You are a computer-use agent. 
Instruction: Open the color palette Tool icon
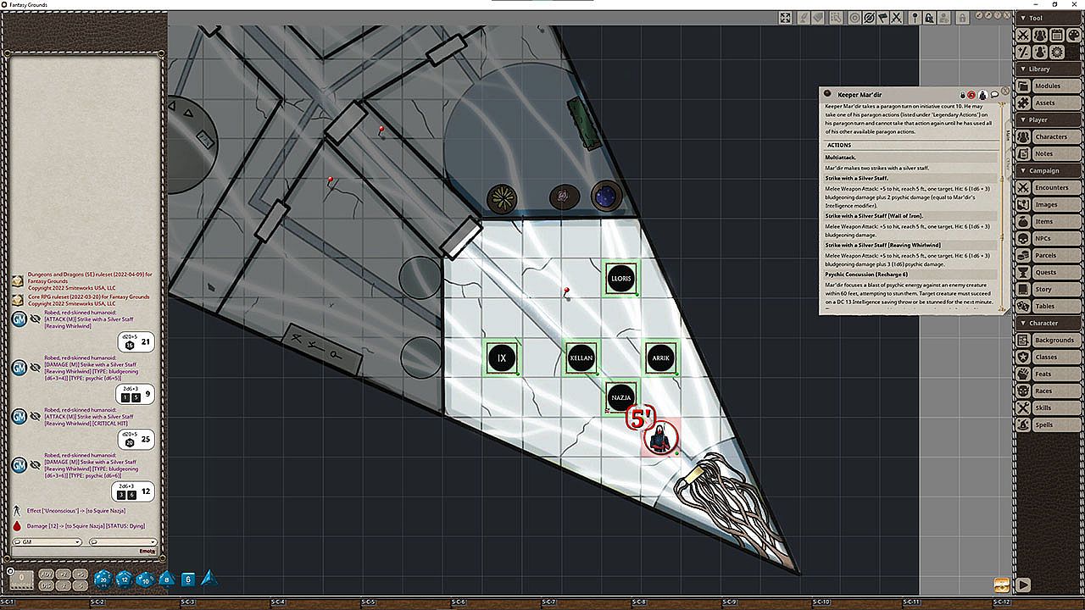1072,35
